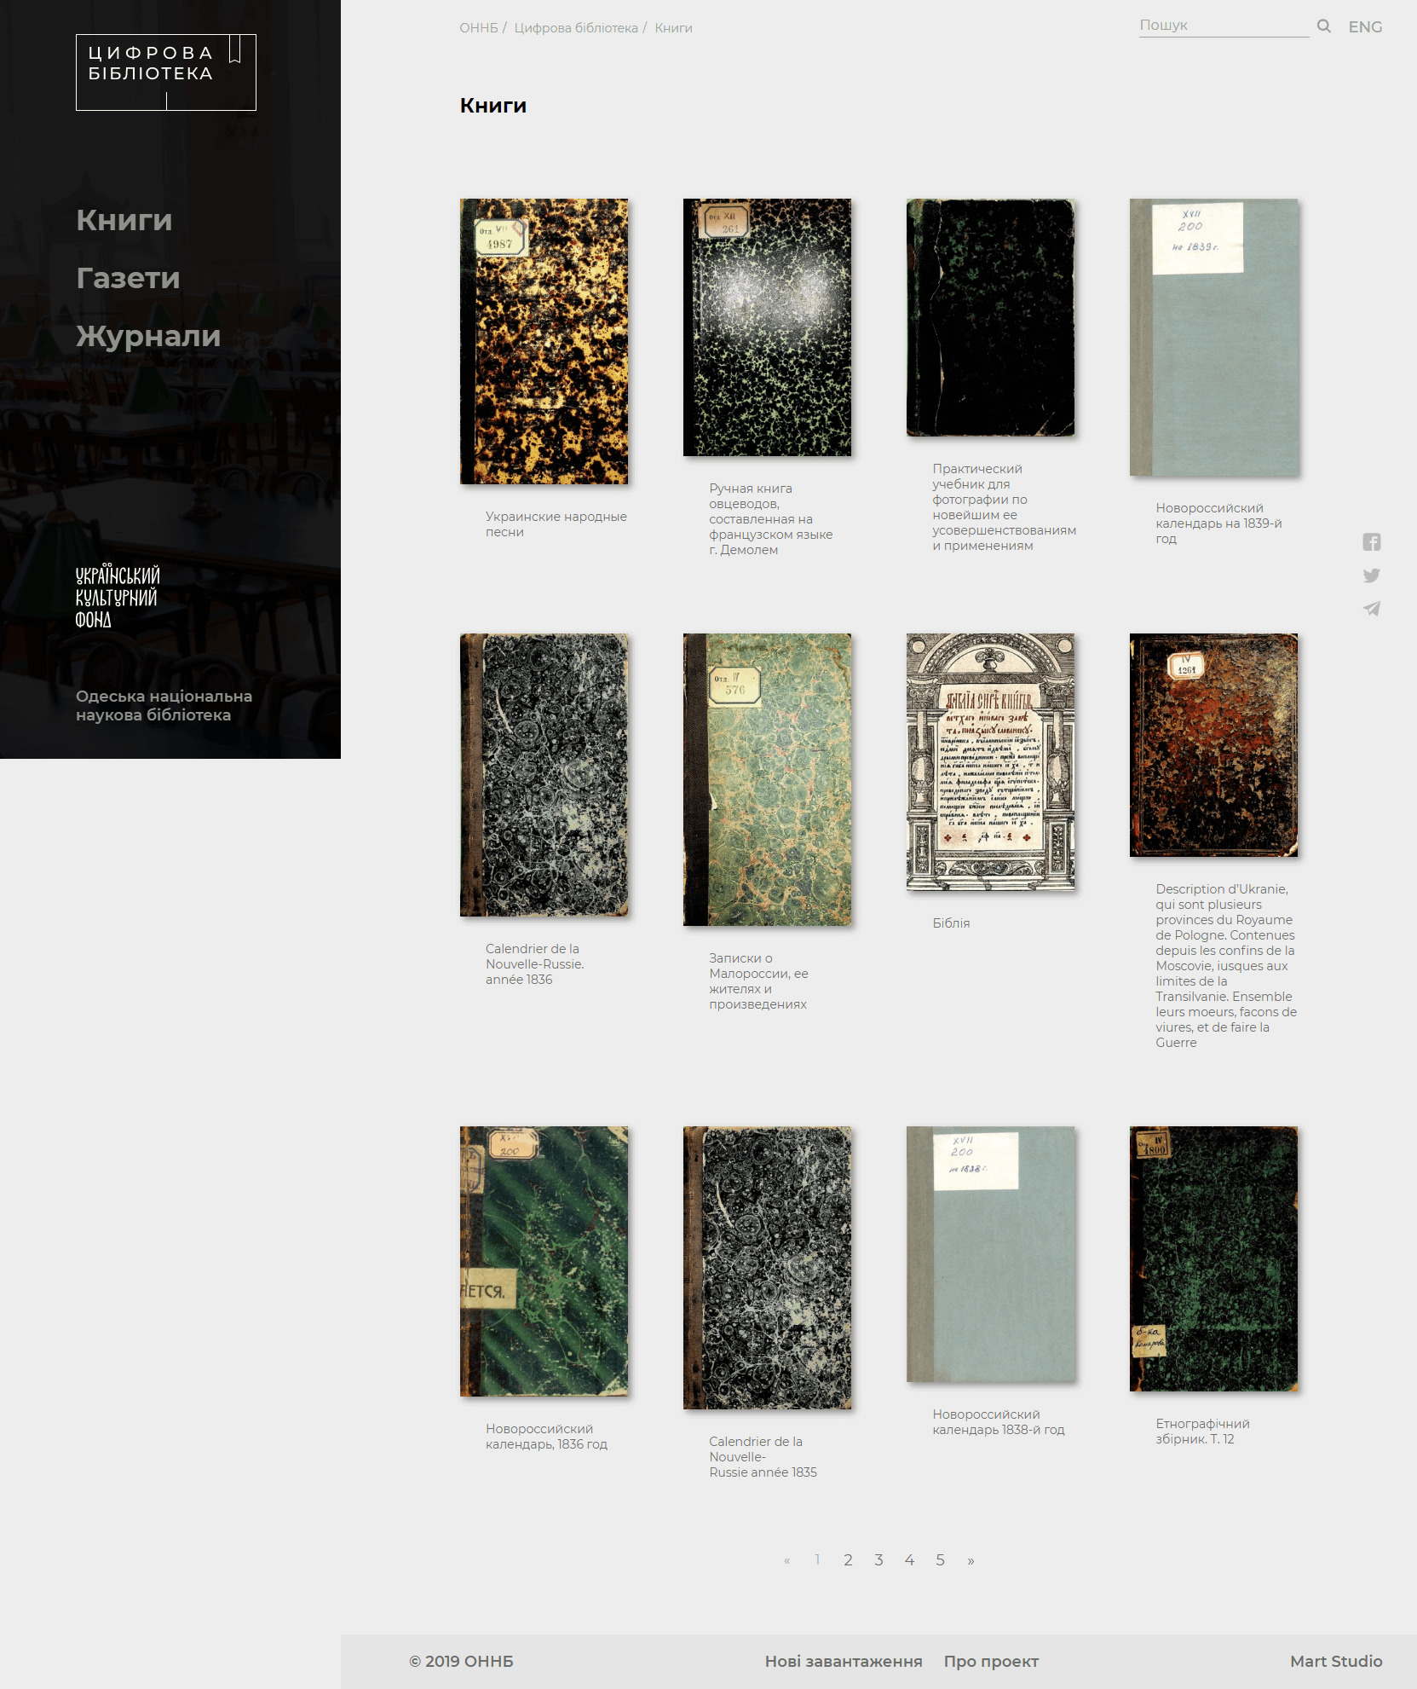Go to page 3 in pagination
This screenshot has height=1689, width=1417.
click(878, 1560)
